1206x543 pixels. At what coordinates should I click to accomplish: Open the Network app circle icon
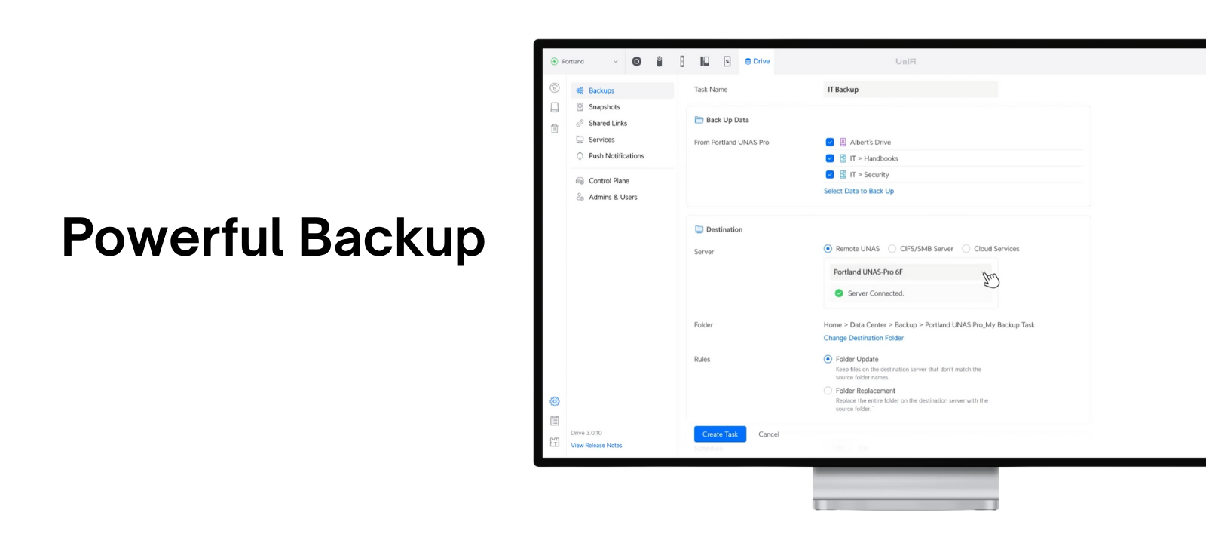tap(637, 62)
